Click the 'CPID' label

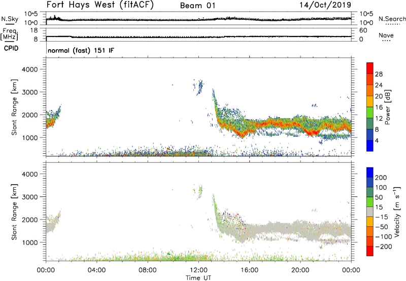[x=11, y=48]
